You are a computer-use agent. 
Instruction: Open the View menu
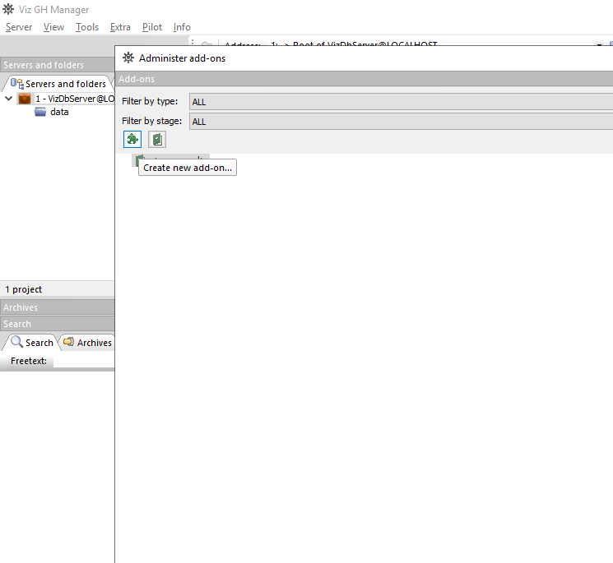coord(53,27)
